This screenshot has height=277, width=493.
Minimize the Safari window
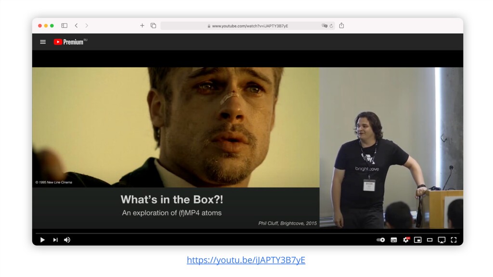(46, 26)
